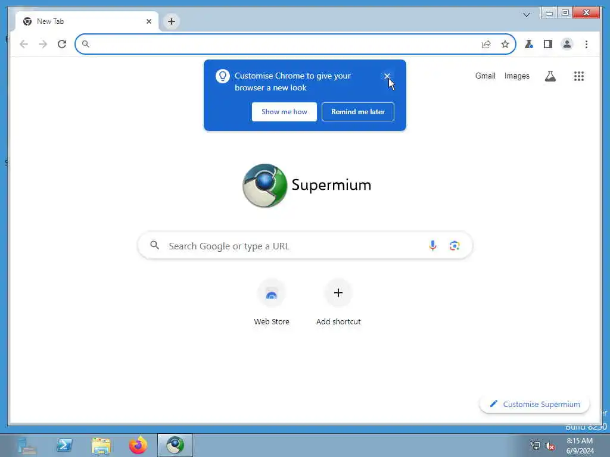Open the three-dot browser menu

point(586,44)
